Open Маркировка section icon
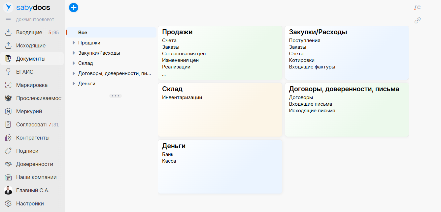Screen dimensions: 441x212 pos(9,85)
